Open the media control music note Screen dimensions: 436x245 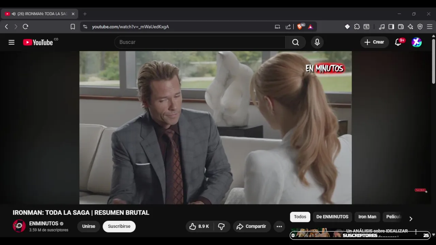(382, 27)
